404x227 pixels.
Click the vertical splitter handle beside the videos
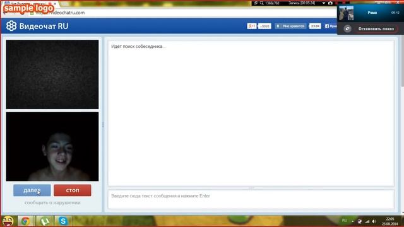(x=103, y=125)
